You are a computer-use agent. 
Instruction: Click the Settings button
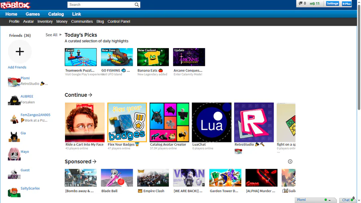333,4
